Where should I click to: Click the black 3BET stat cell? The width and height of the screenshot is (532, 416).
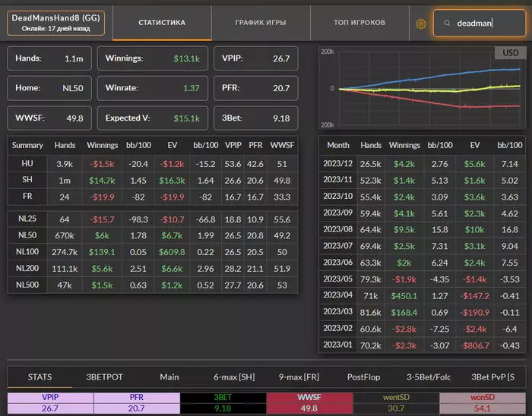pyautogui.click(x=223, y=403)
